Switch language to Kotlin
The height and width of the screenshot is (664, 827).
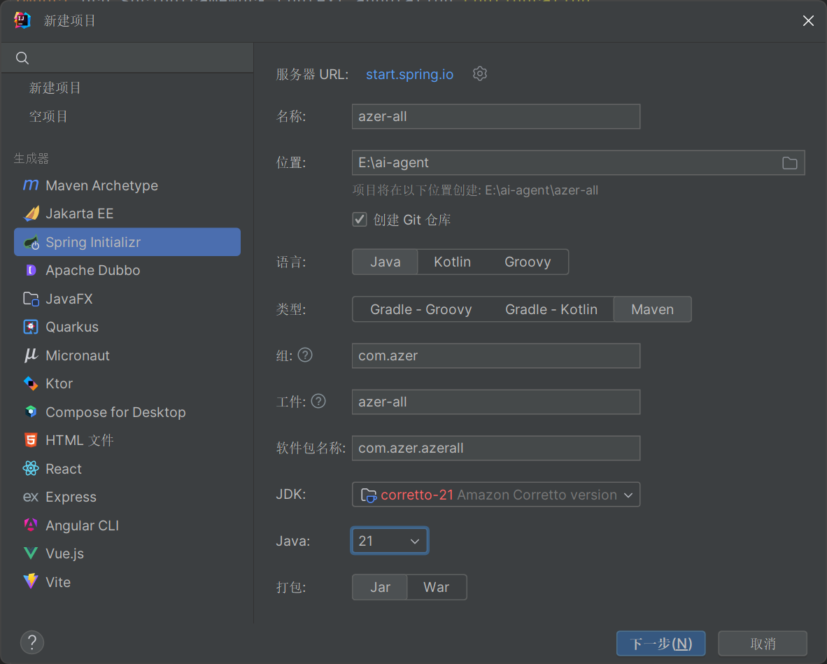click(452, 262)
